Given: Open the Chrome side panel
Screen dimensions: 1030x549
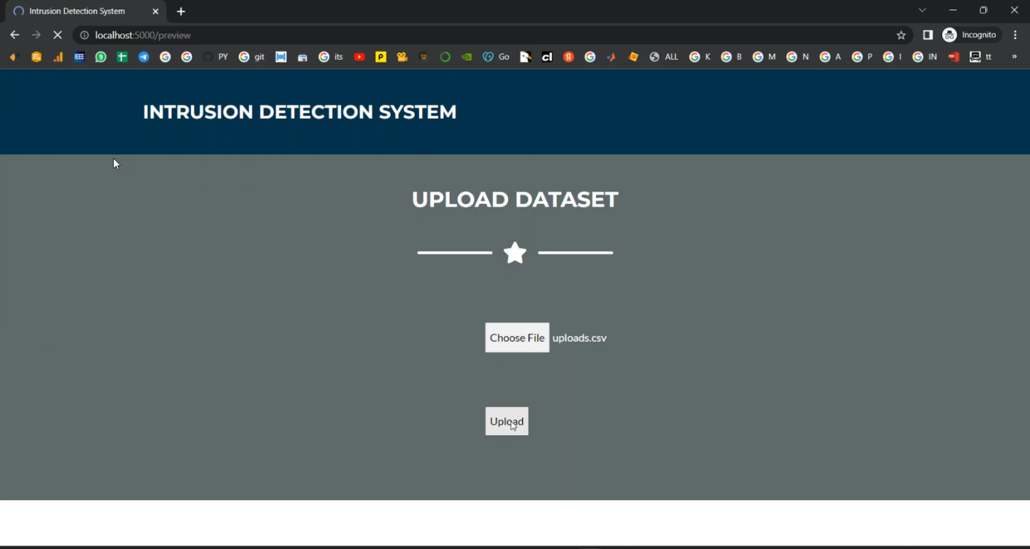Looking at the screenshot, I should coord(928,35).
